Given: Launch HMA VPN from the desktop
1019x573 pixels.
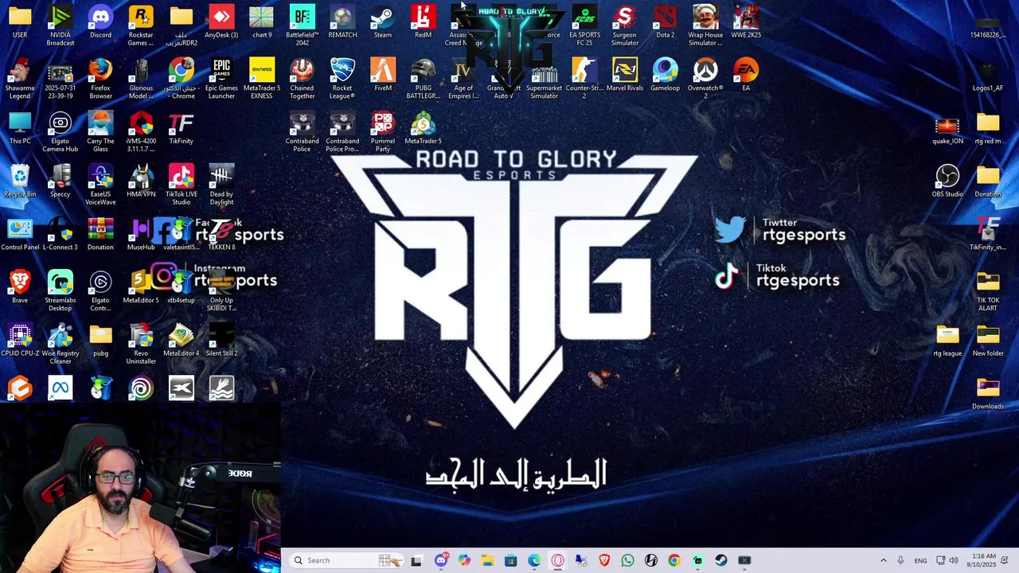Looking at the screenshot, I should pos(141,181).
